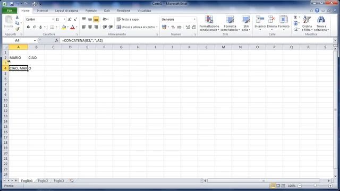Increase indent of cell text

(110, 27)
